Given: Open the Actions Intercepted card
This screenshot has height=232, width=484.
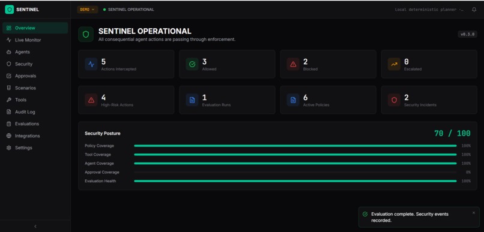Looking at the screenshot, I should click(126, 64).
